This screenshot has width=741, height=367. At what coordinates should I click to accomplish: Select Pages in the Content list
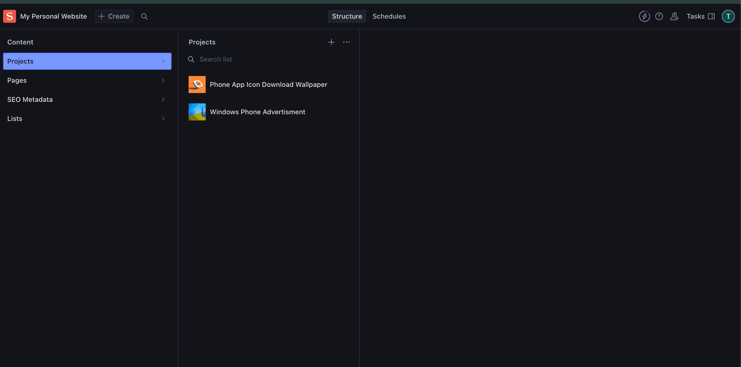(87, 80)
